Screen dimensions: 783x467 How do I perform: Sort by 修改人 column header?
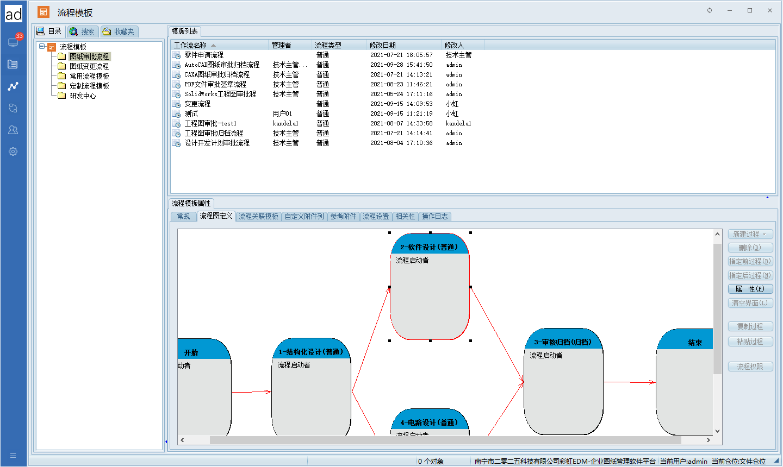[x=463, y=45]
